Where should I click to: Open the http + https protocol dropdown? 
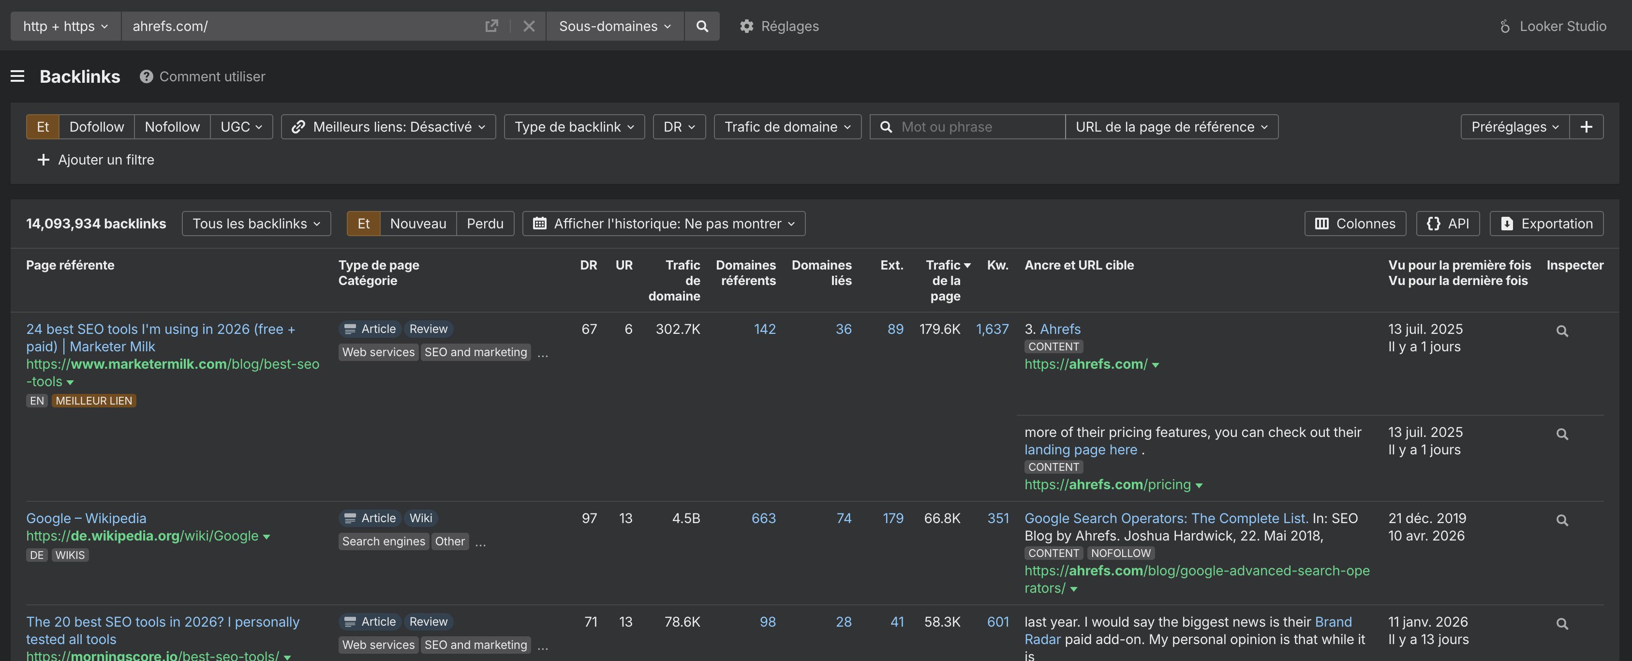pos(66,26)
